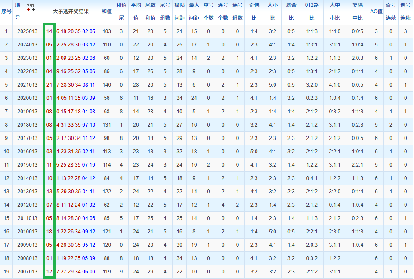414x279 pixels.
Task: Click sum value 103 in row 2025013
Action: point(107,31)
